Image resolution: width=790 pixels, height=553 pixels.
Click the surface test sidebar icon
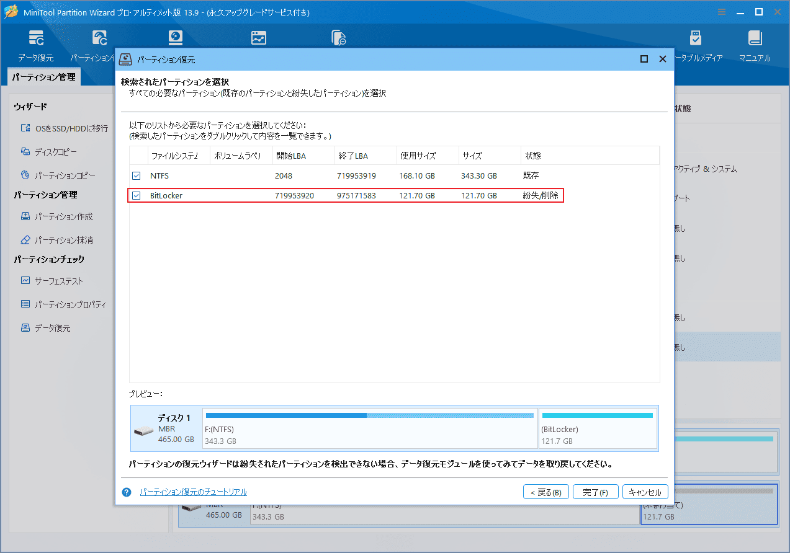tap(25, 281)
